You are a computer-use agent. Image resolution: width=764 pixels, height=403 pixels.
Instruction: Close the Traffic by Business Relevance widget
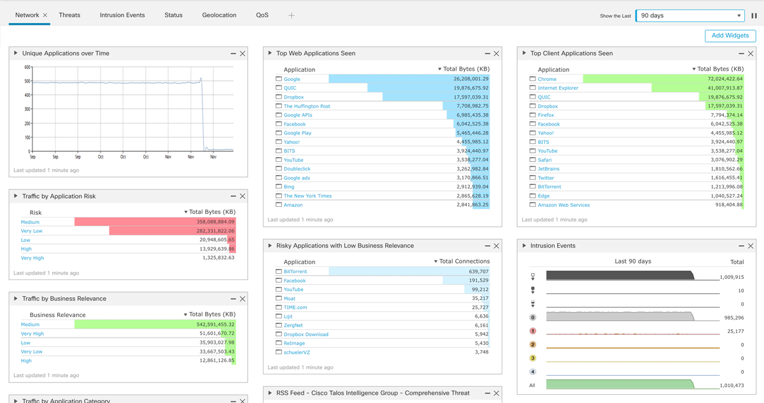pos(243,299)
